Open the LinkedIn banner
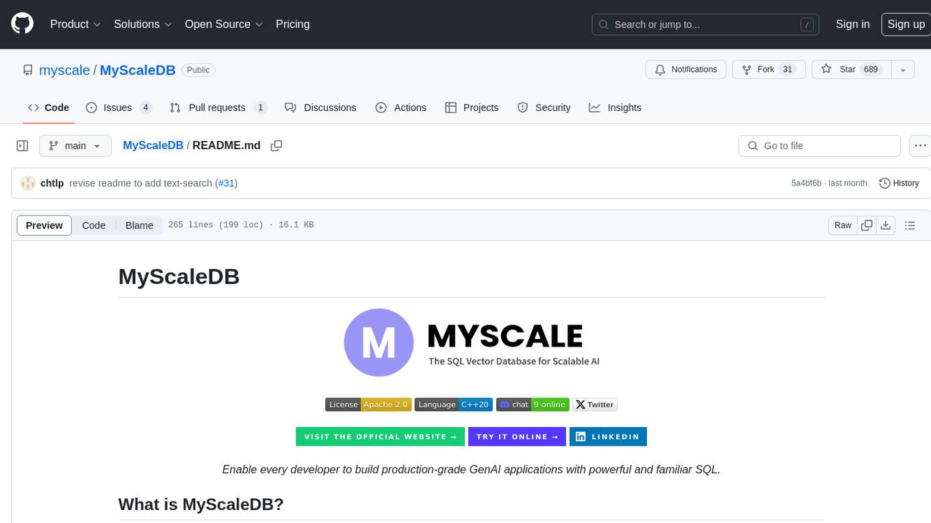 coord(608,437)
